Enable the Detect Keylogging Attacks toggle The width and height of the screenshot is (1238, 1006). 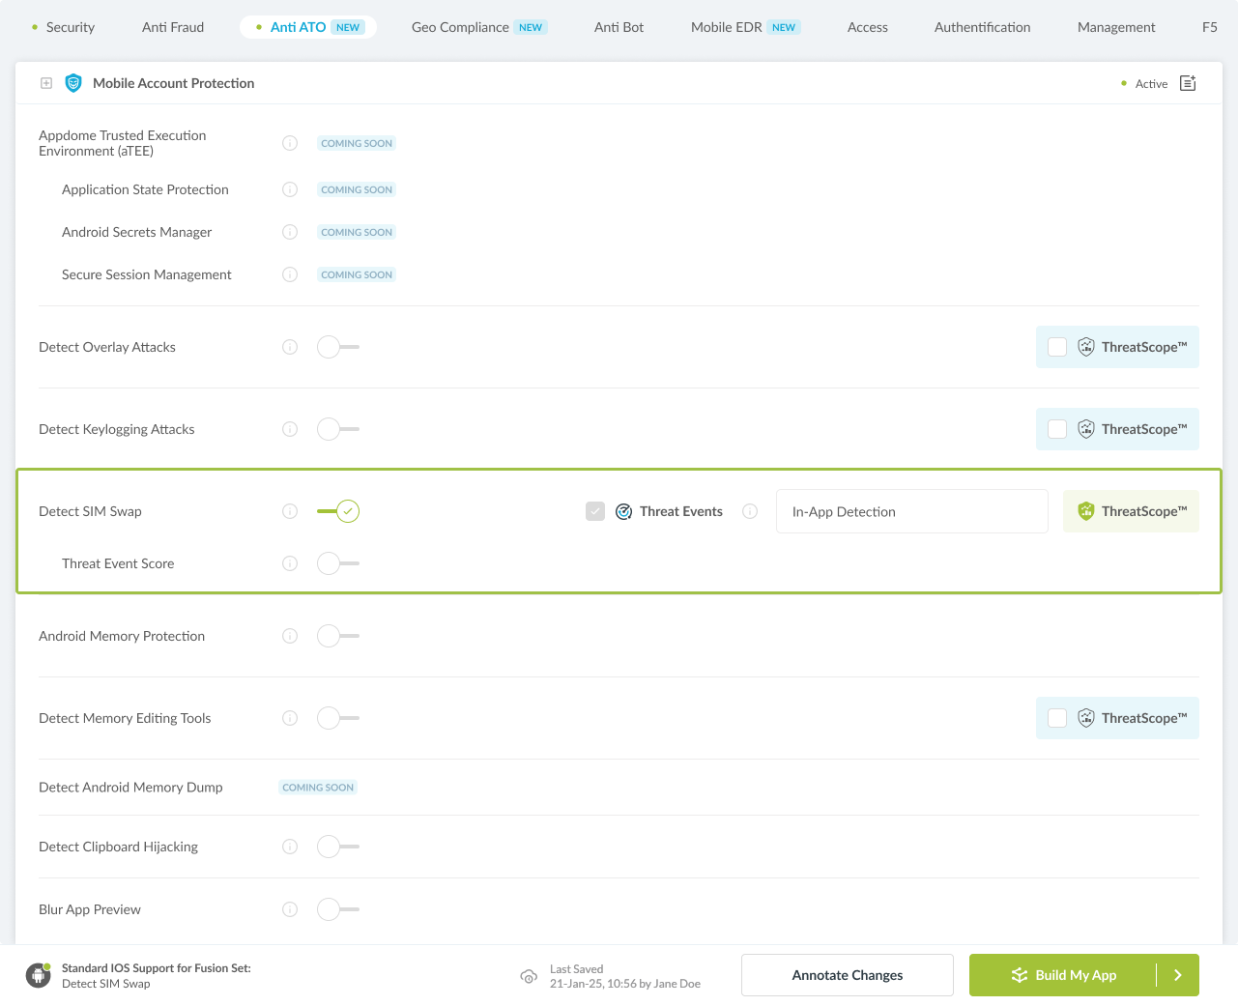[x=338, y=429]
